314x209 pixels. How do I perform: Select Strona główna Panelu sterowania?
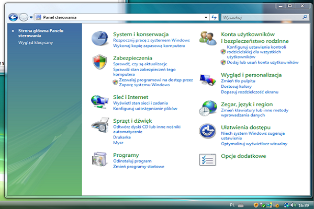coord(41,33)
